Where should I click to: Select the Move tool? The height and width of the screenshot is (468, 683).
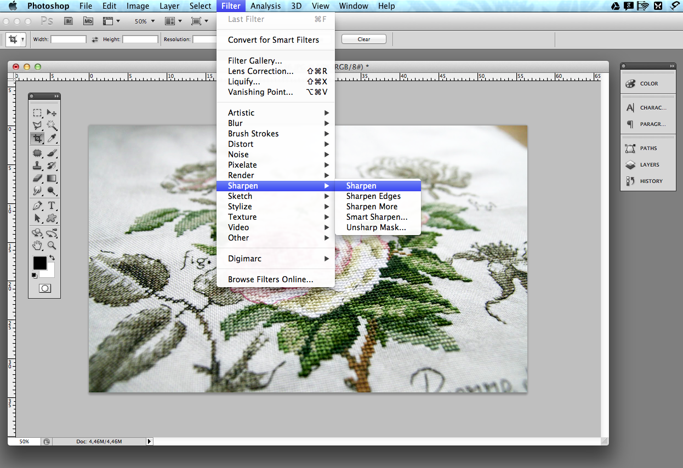click(x=52, y=113)
